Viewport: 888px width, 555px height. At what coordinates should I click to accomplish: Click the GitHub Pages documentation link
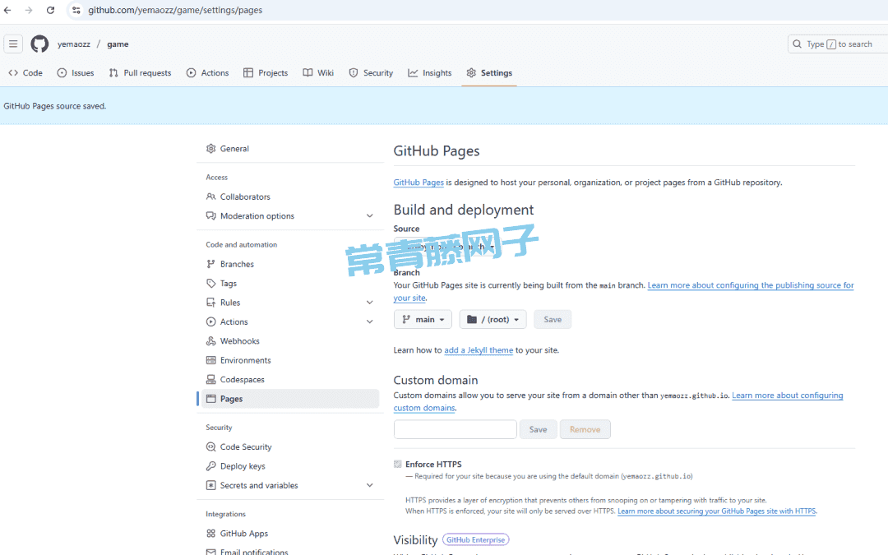[419, 183]
